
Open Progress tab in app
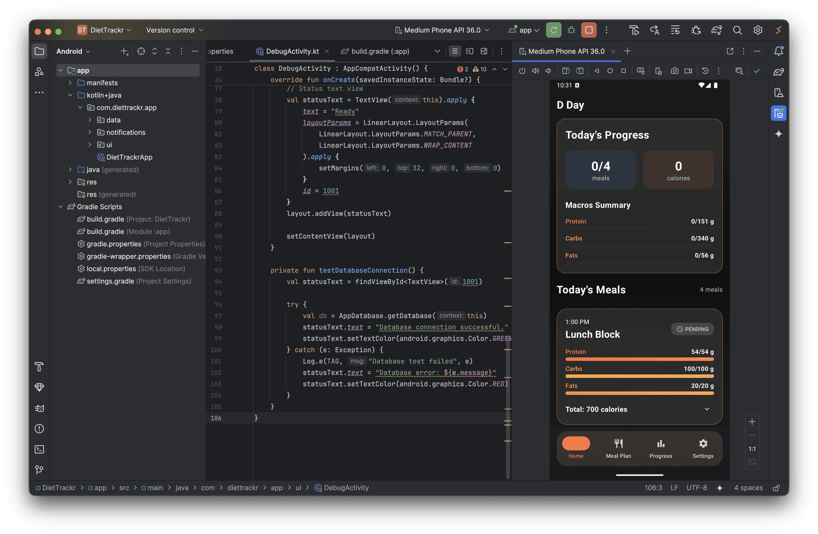660,448
